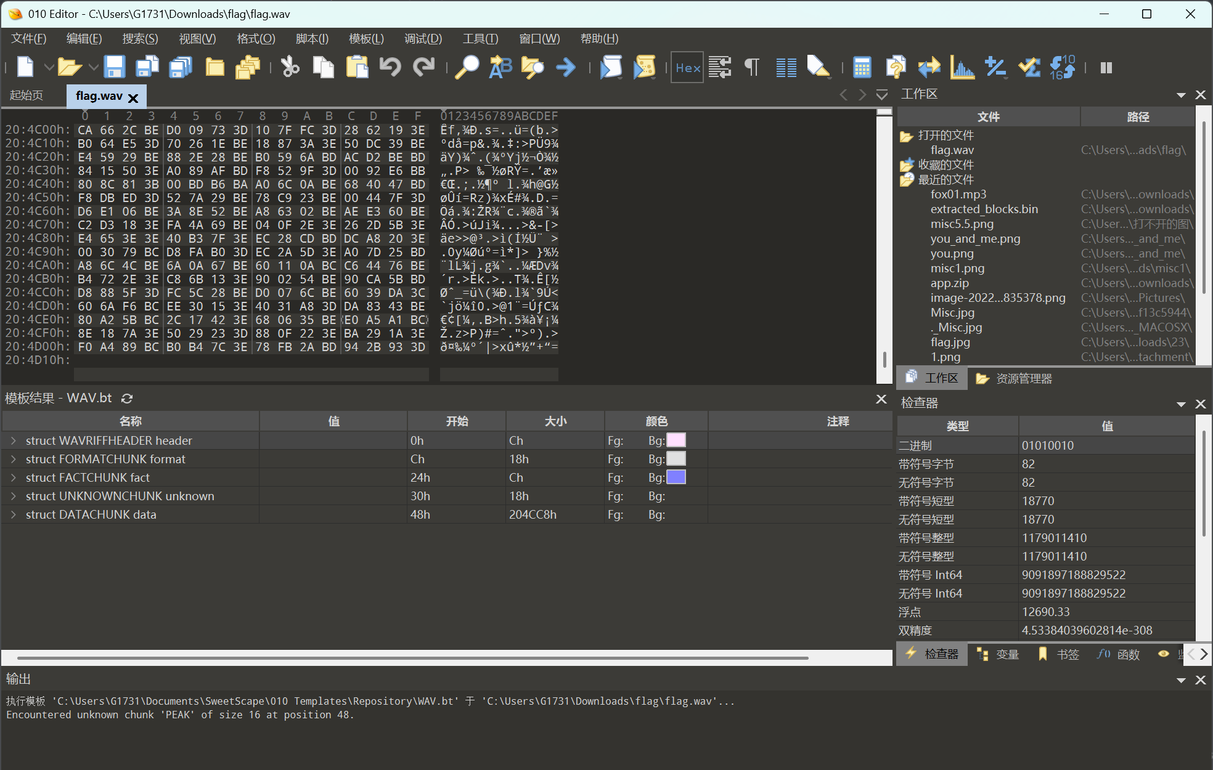Toggle show whitespace pilcrow button
This screenshot has width=1213, height=770.
[751, 67]
